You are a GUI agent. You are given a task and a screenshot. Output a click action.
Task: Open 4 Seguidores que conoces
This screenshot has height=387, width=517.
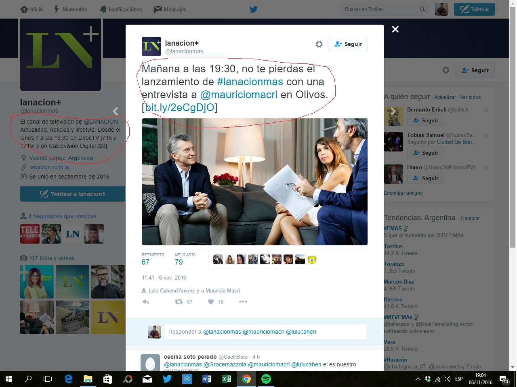[62, 216]
